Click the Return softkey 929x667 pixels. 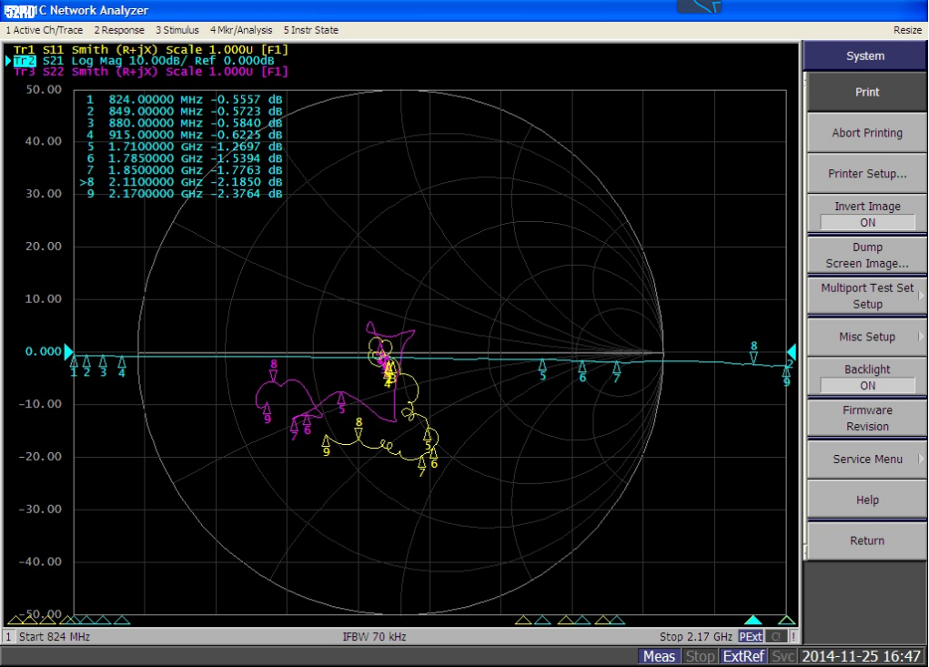(867, 541)
